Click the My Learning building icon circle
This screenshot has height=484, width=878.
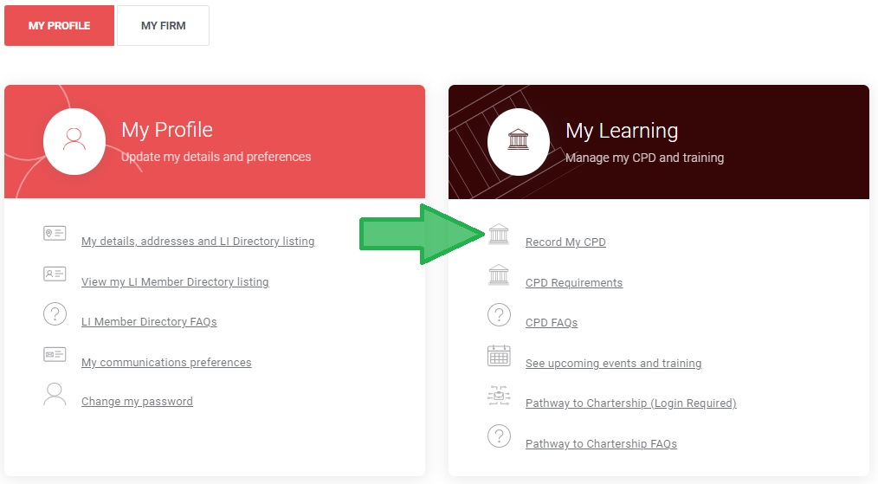coord(518,142)
